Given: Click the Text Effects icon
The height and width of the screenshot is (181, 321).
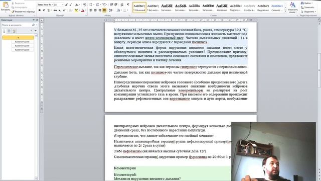Looking at the screenshot, I should pos(70,10).
